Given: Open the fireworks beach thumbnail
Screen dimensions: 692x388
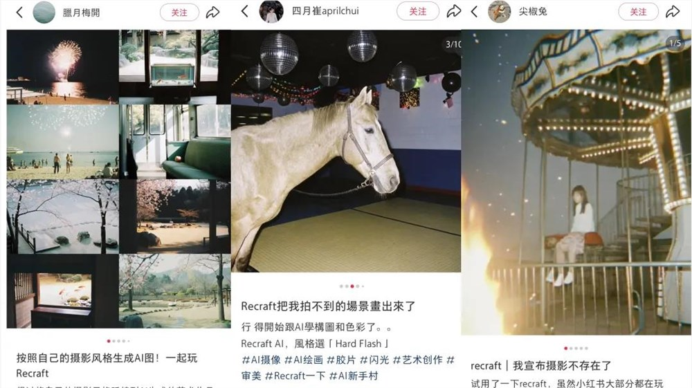Looking at the screenshot, I should [x=63, y=67].
